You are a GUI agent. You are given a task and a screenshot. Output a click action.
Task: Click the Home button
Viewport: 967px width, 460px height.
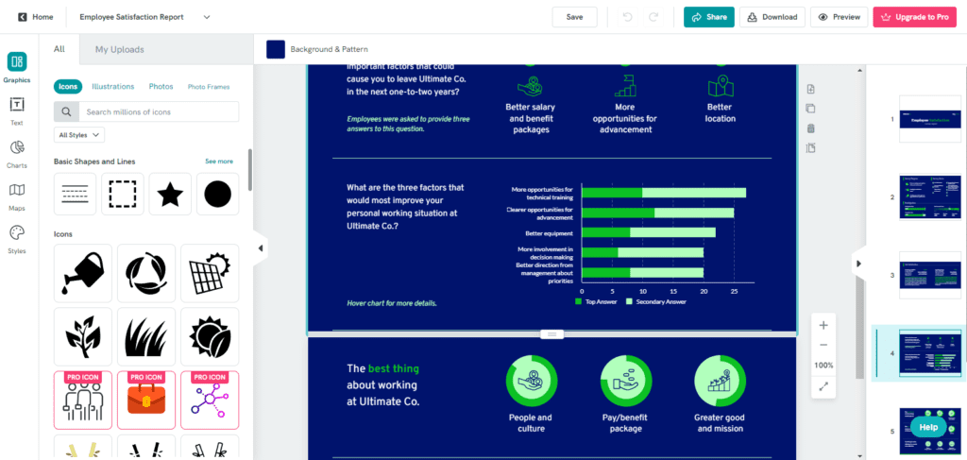(36, 17)
